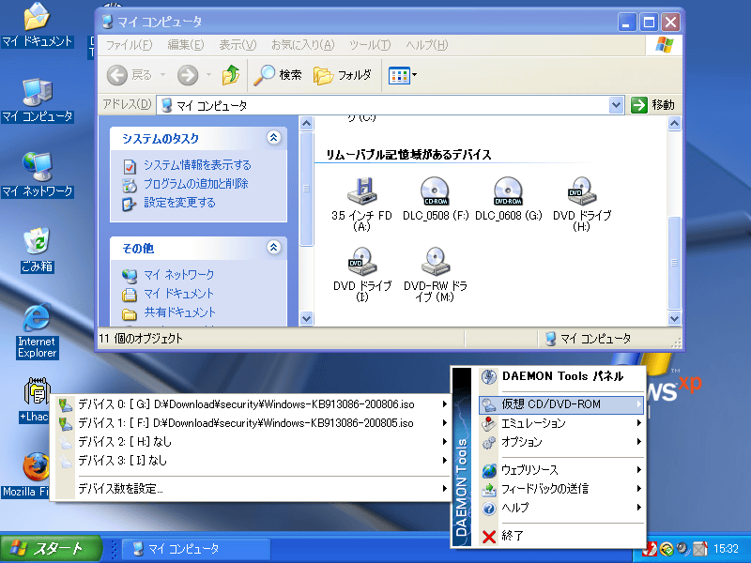This screenshot has width=751, height=563.
Task: Select デバイス 0: [G:] mounted ISO entry
Action: tap(252, 404)
